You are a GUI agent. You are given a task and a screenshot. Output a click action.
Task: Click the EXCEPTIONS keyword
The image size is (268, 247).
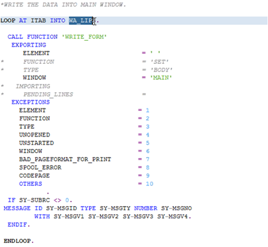tap(30, 102)
